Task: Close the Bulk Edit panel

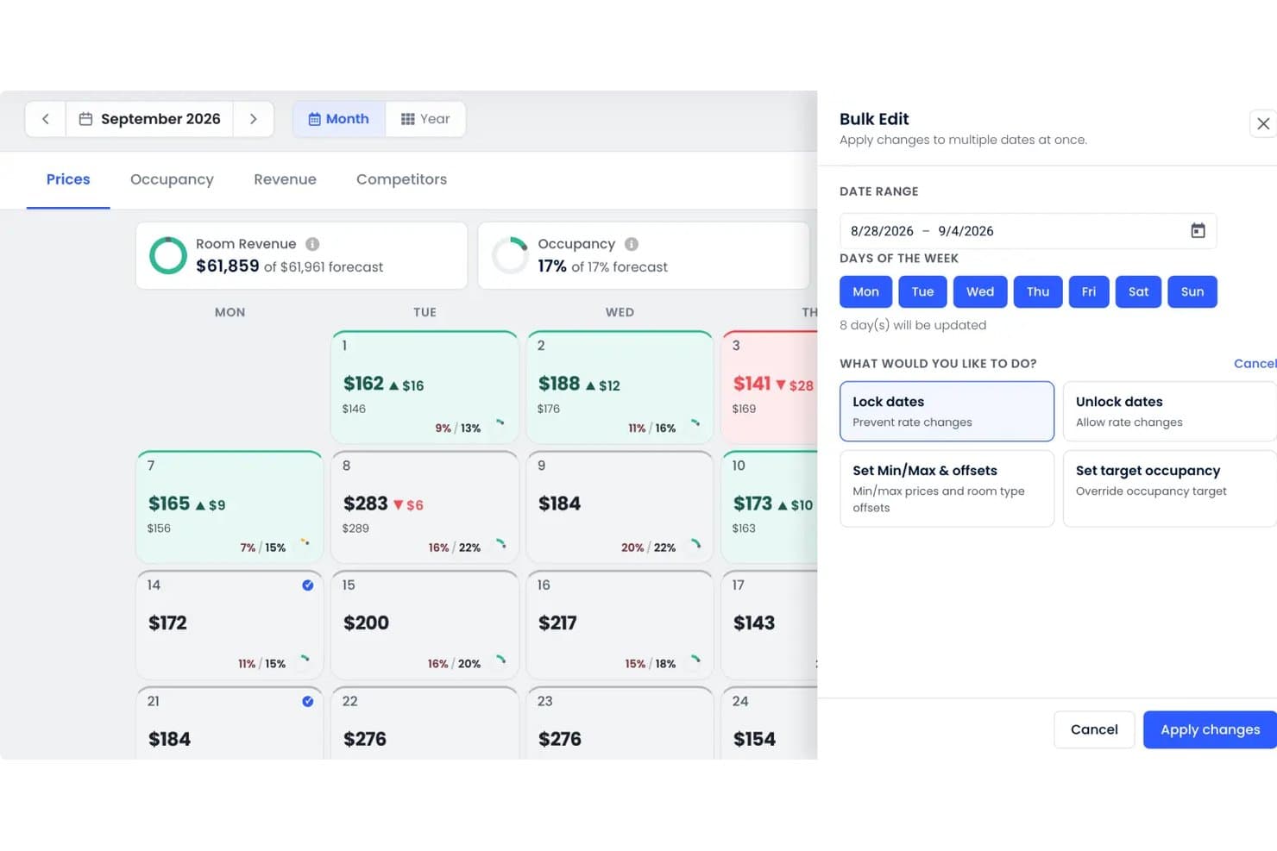Action: point(1263,124)
